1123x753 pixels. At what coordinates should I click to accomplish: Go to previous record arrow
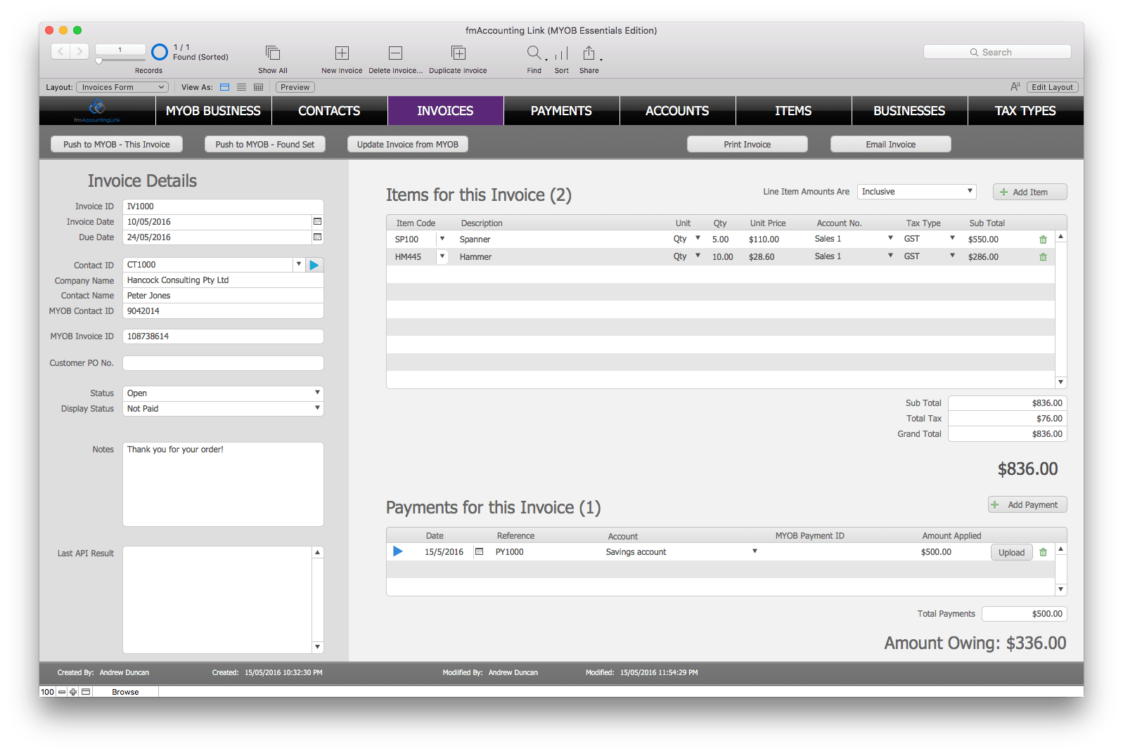coord(61,51)
